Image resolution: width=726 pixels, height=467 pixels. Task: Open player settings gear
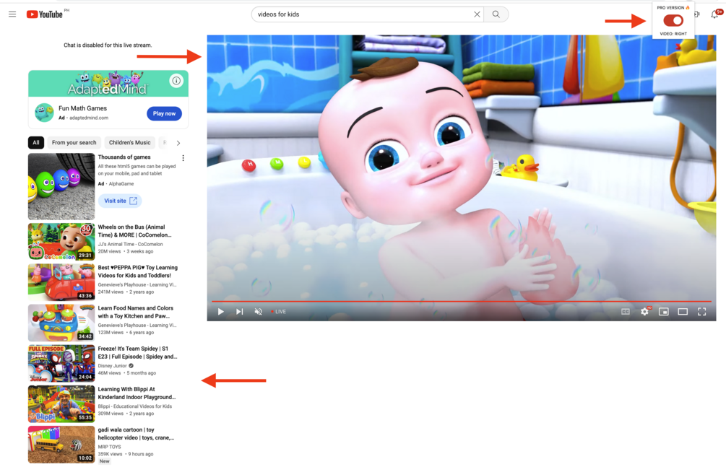644,312
